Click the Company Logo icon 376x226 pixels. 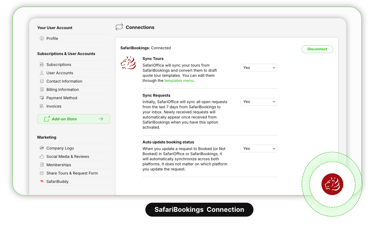pyautogui.click(x=42, y=148)
